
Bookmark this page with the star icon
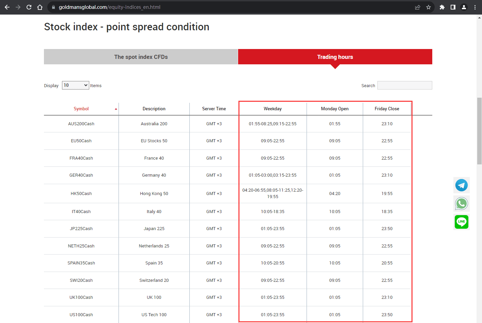[429, 7]
